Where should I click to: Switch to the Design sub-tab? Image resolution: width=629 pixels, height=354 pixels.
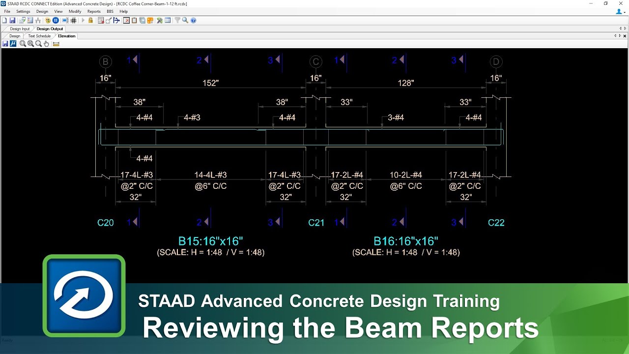[x=15, y=36]
